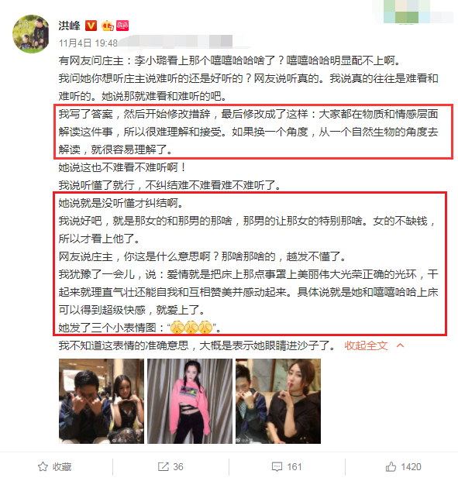This screenshot has height=481, width=458.
Task: Click the 1420 likes count
Action: coord(411,467)
